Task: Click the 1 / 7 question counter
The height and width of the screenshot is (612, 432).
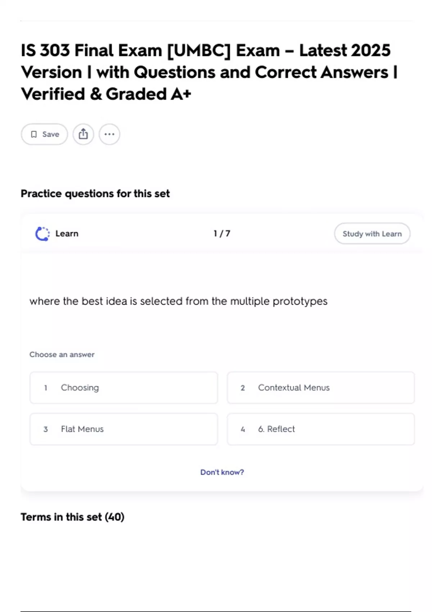Action: tap(222, 234)
